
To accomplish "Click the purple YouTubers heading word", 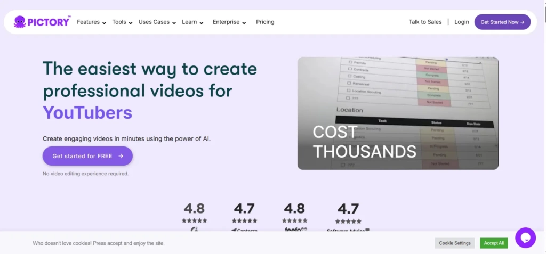I will pos(87,113).
